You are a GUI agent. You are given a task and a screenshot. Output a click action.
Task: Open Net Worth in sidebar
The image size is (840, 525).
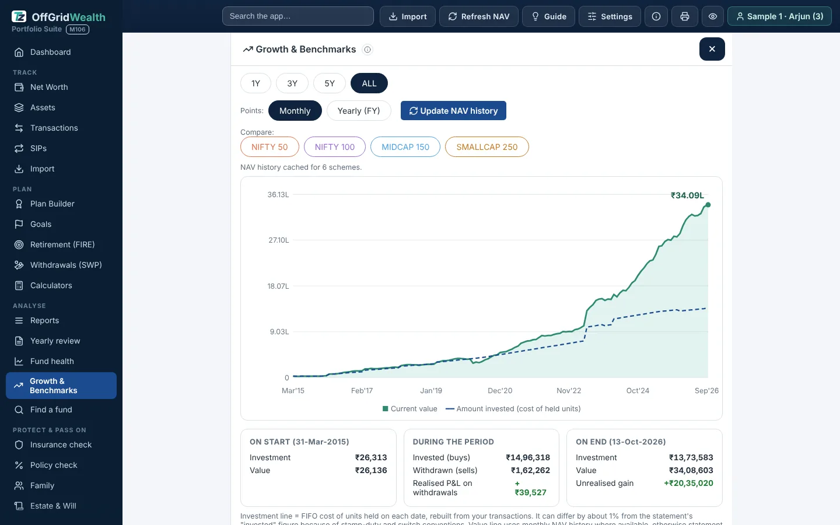click(x=61, y=87)
